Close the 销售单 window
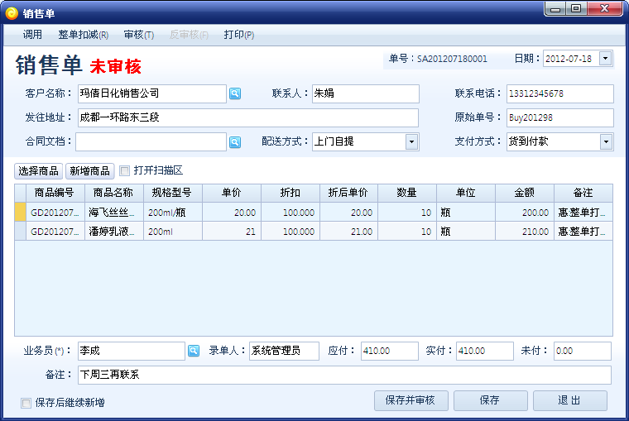 pyautogui.click(x=604, y=9)
